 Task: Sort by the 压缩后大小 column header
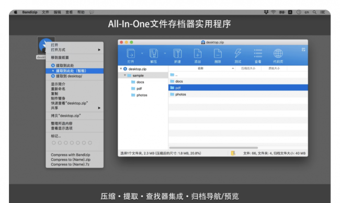tap(248, 69)
